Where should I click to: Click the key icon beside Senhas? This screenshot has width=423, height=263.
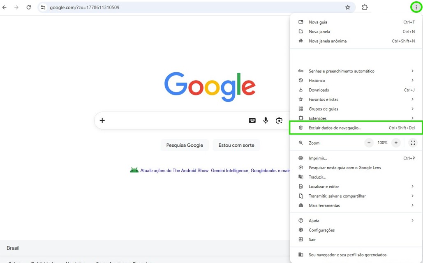tap(301, 71)
